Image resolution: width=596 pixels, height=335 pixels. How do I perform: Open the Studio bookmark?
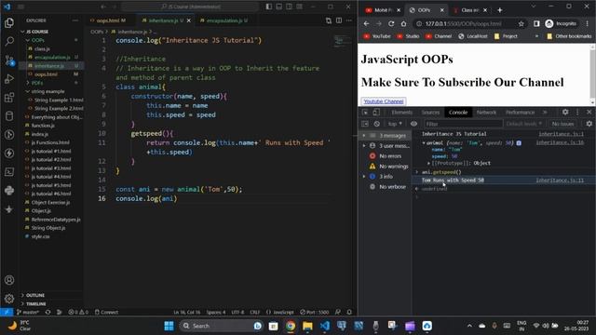point(408,36)
